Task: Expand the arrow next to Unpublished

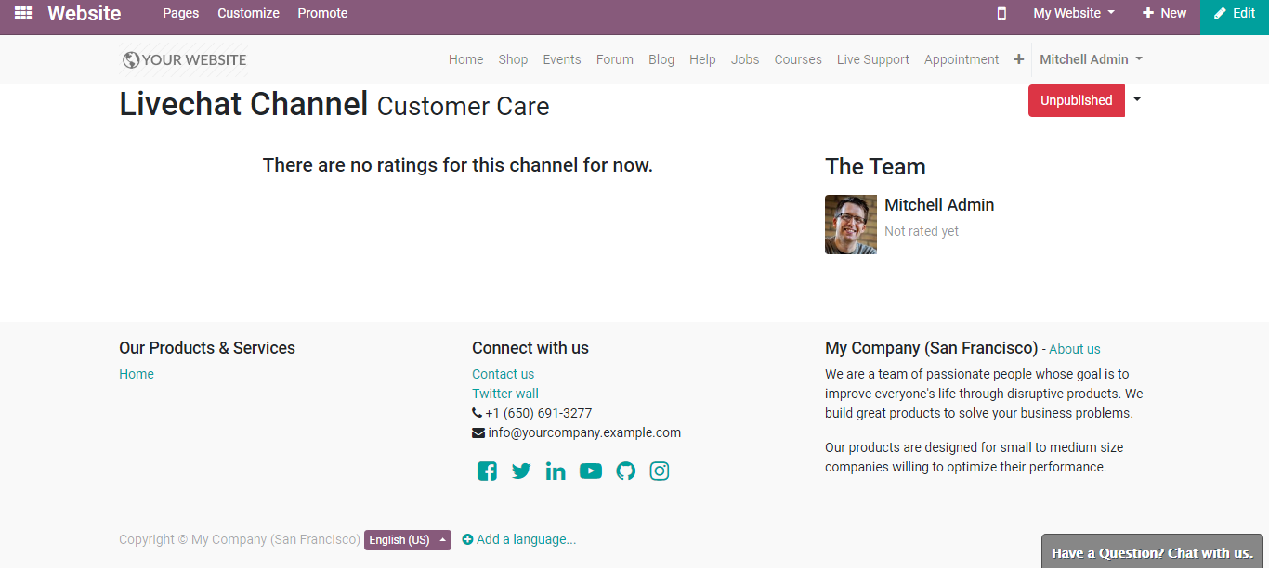Action: pyautogui.click(x=1137, y=100)
